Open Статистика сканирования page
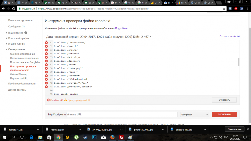This screenshot has width=251, height=141. click(x=24, y=58)
